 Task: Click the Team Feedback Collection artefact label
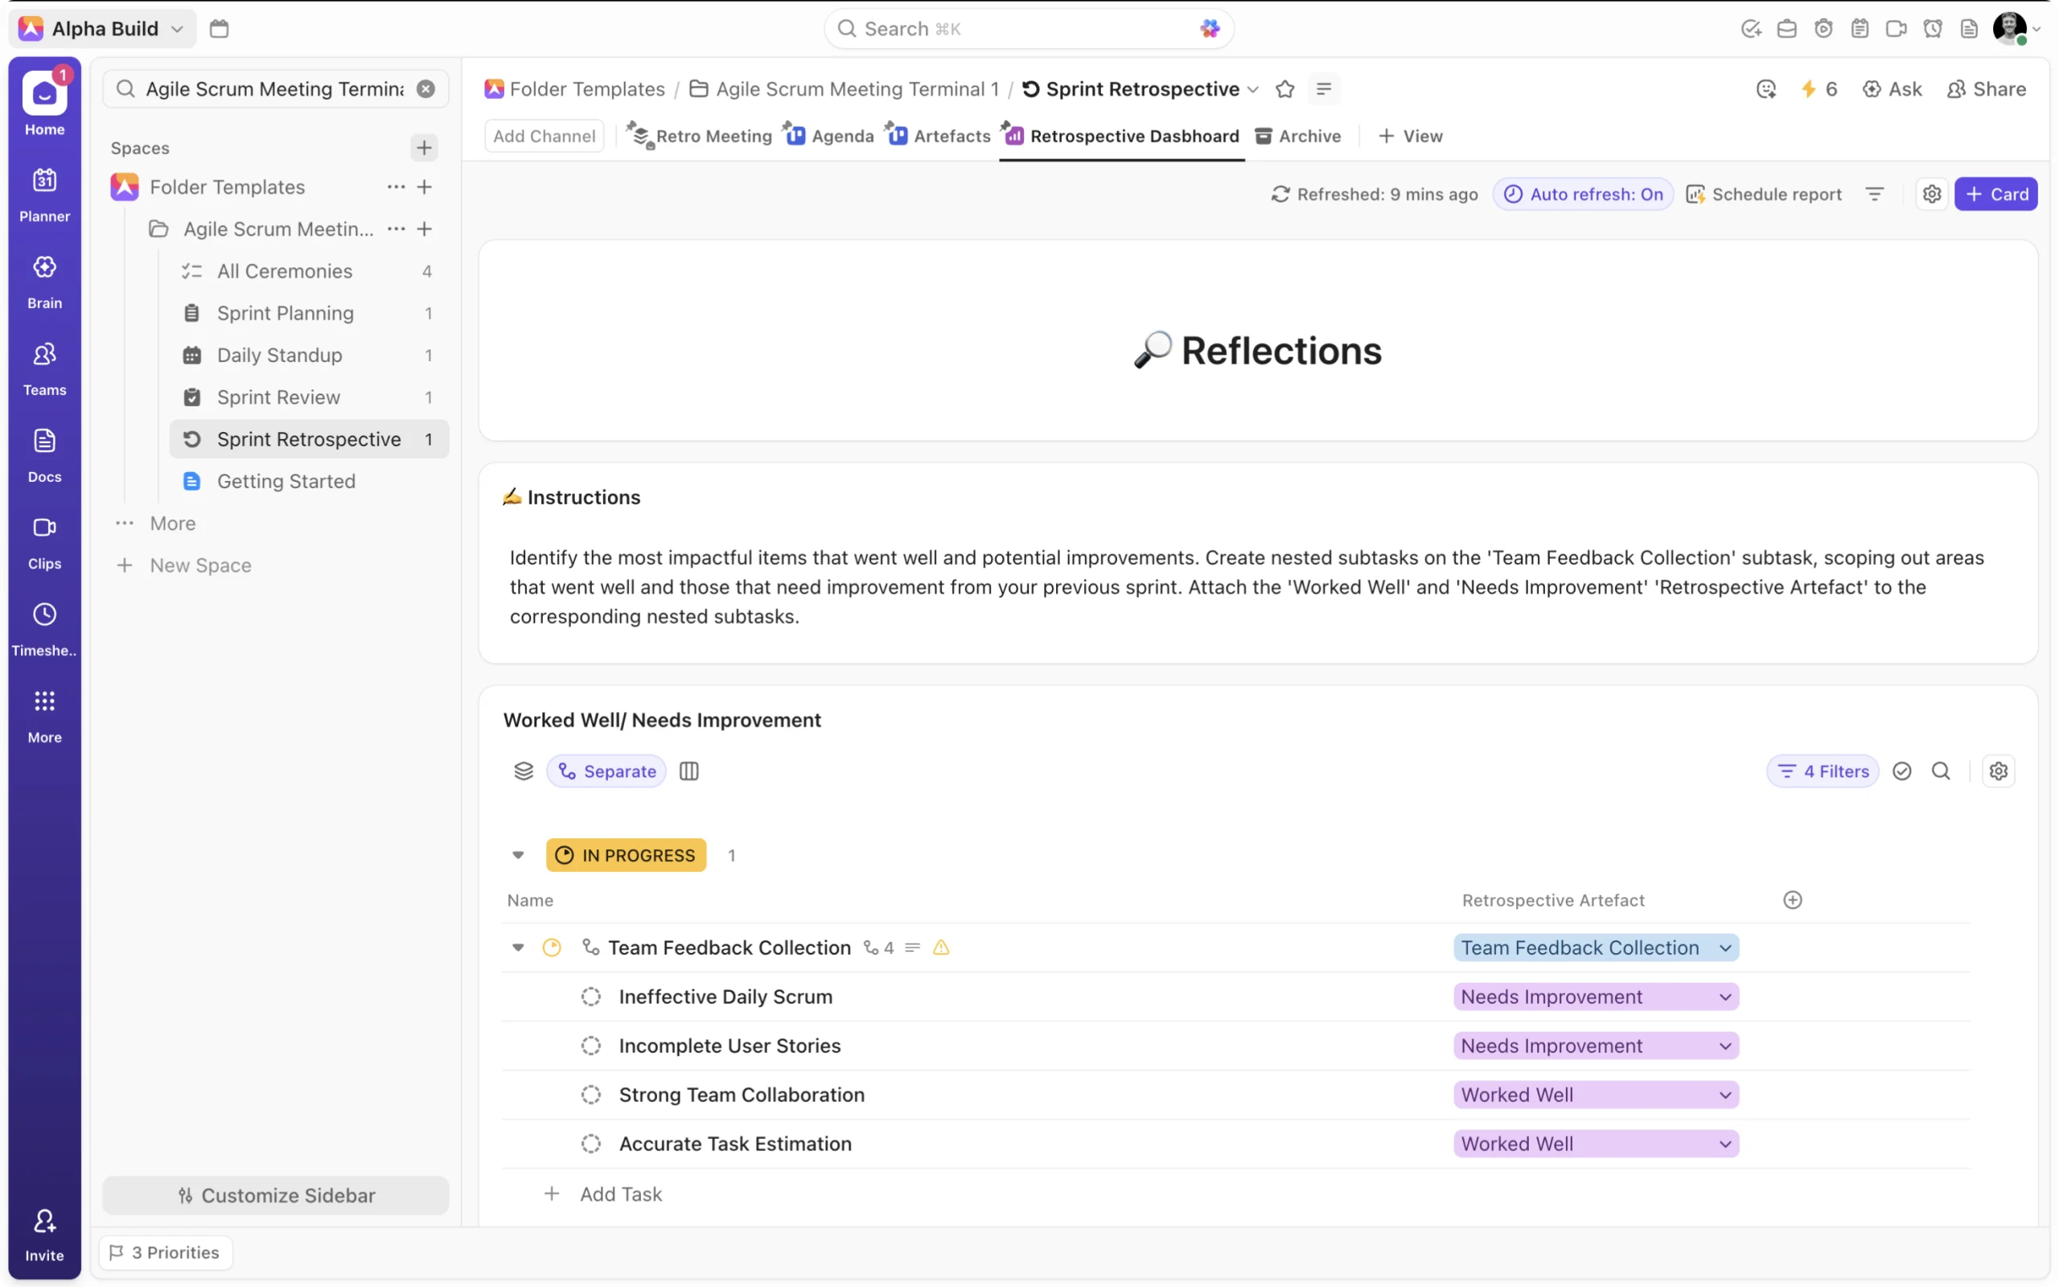1579,948
